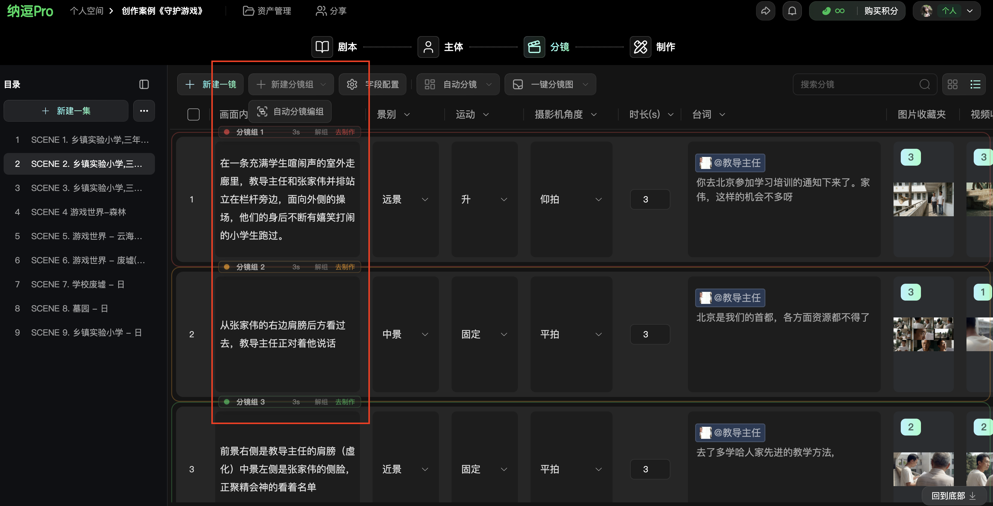The image size is (993, 506).
Task: Click the 一键分镜图 image icon
Action: coord(518,84)
